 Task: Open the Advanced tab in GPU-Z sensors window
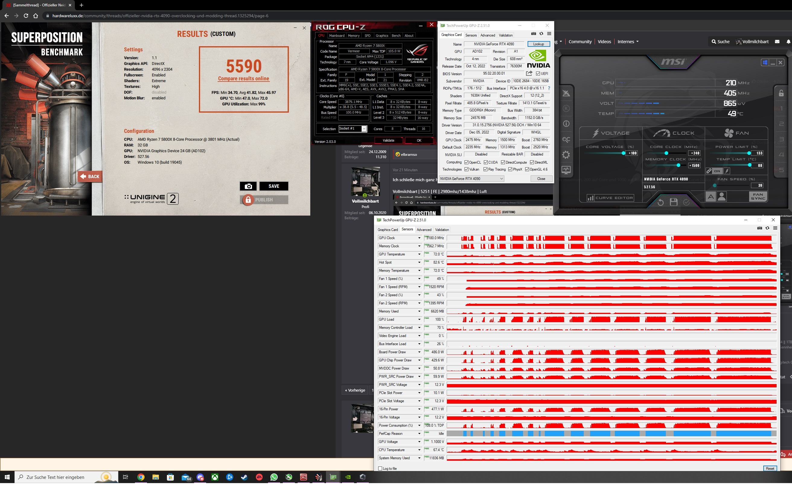tap(424, 229)
